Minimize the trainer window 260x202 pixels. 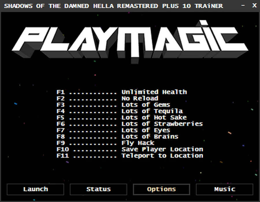pos(243,5)
